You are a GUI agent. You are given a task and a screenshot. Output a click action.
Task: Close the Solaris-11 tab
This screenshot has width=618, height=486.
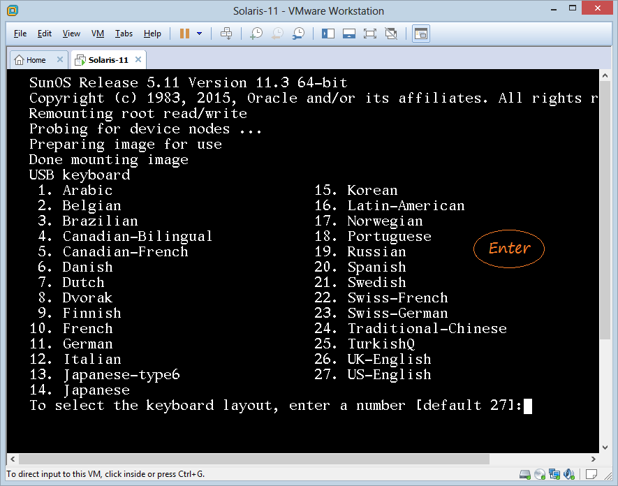pos(138,59)
